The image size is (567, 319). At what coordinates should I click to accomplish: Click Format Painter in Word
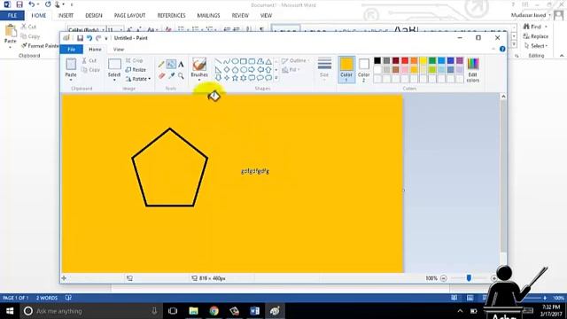click(x=40, y=46)
